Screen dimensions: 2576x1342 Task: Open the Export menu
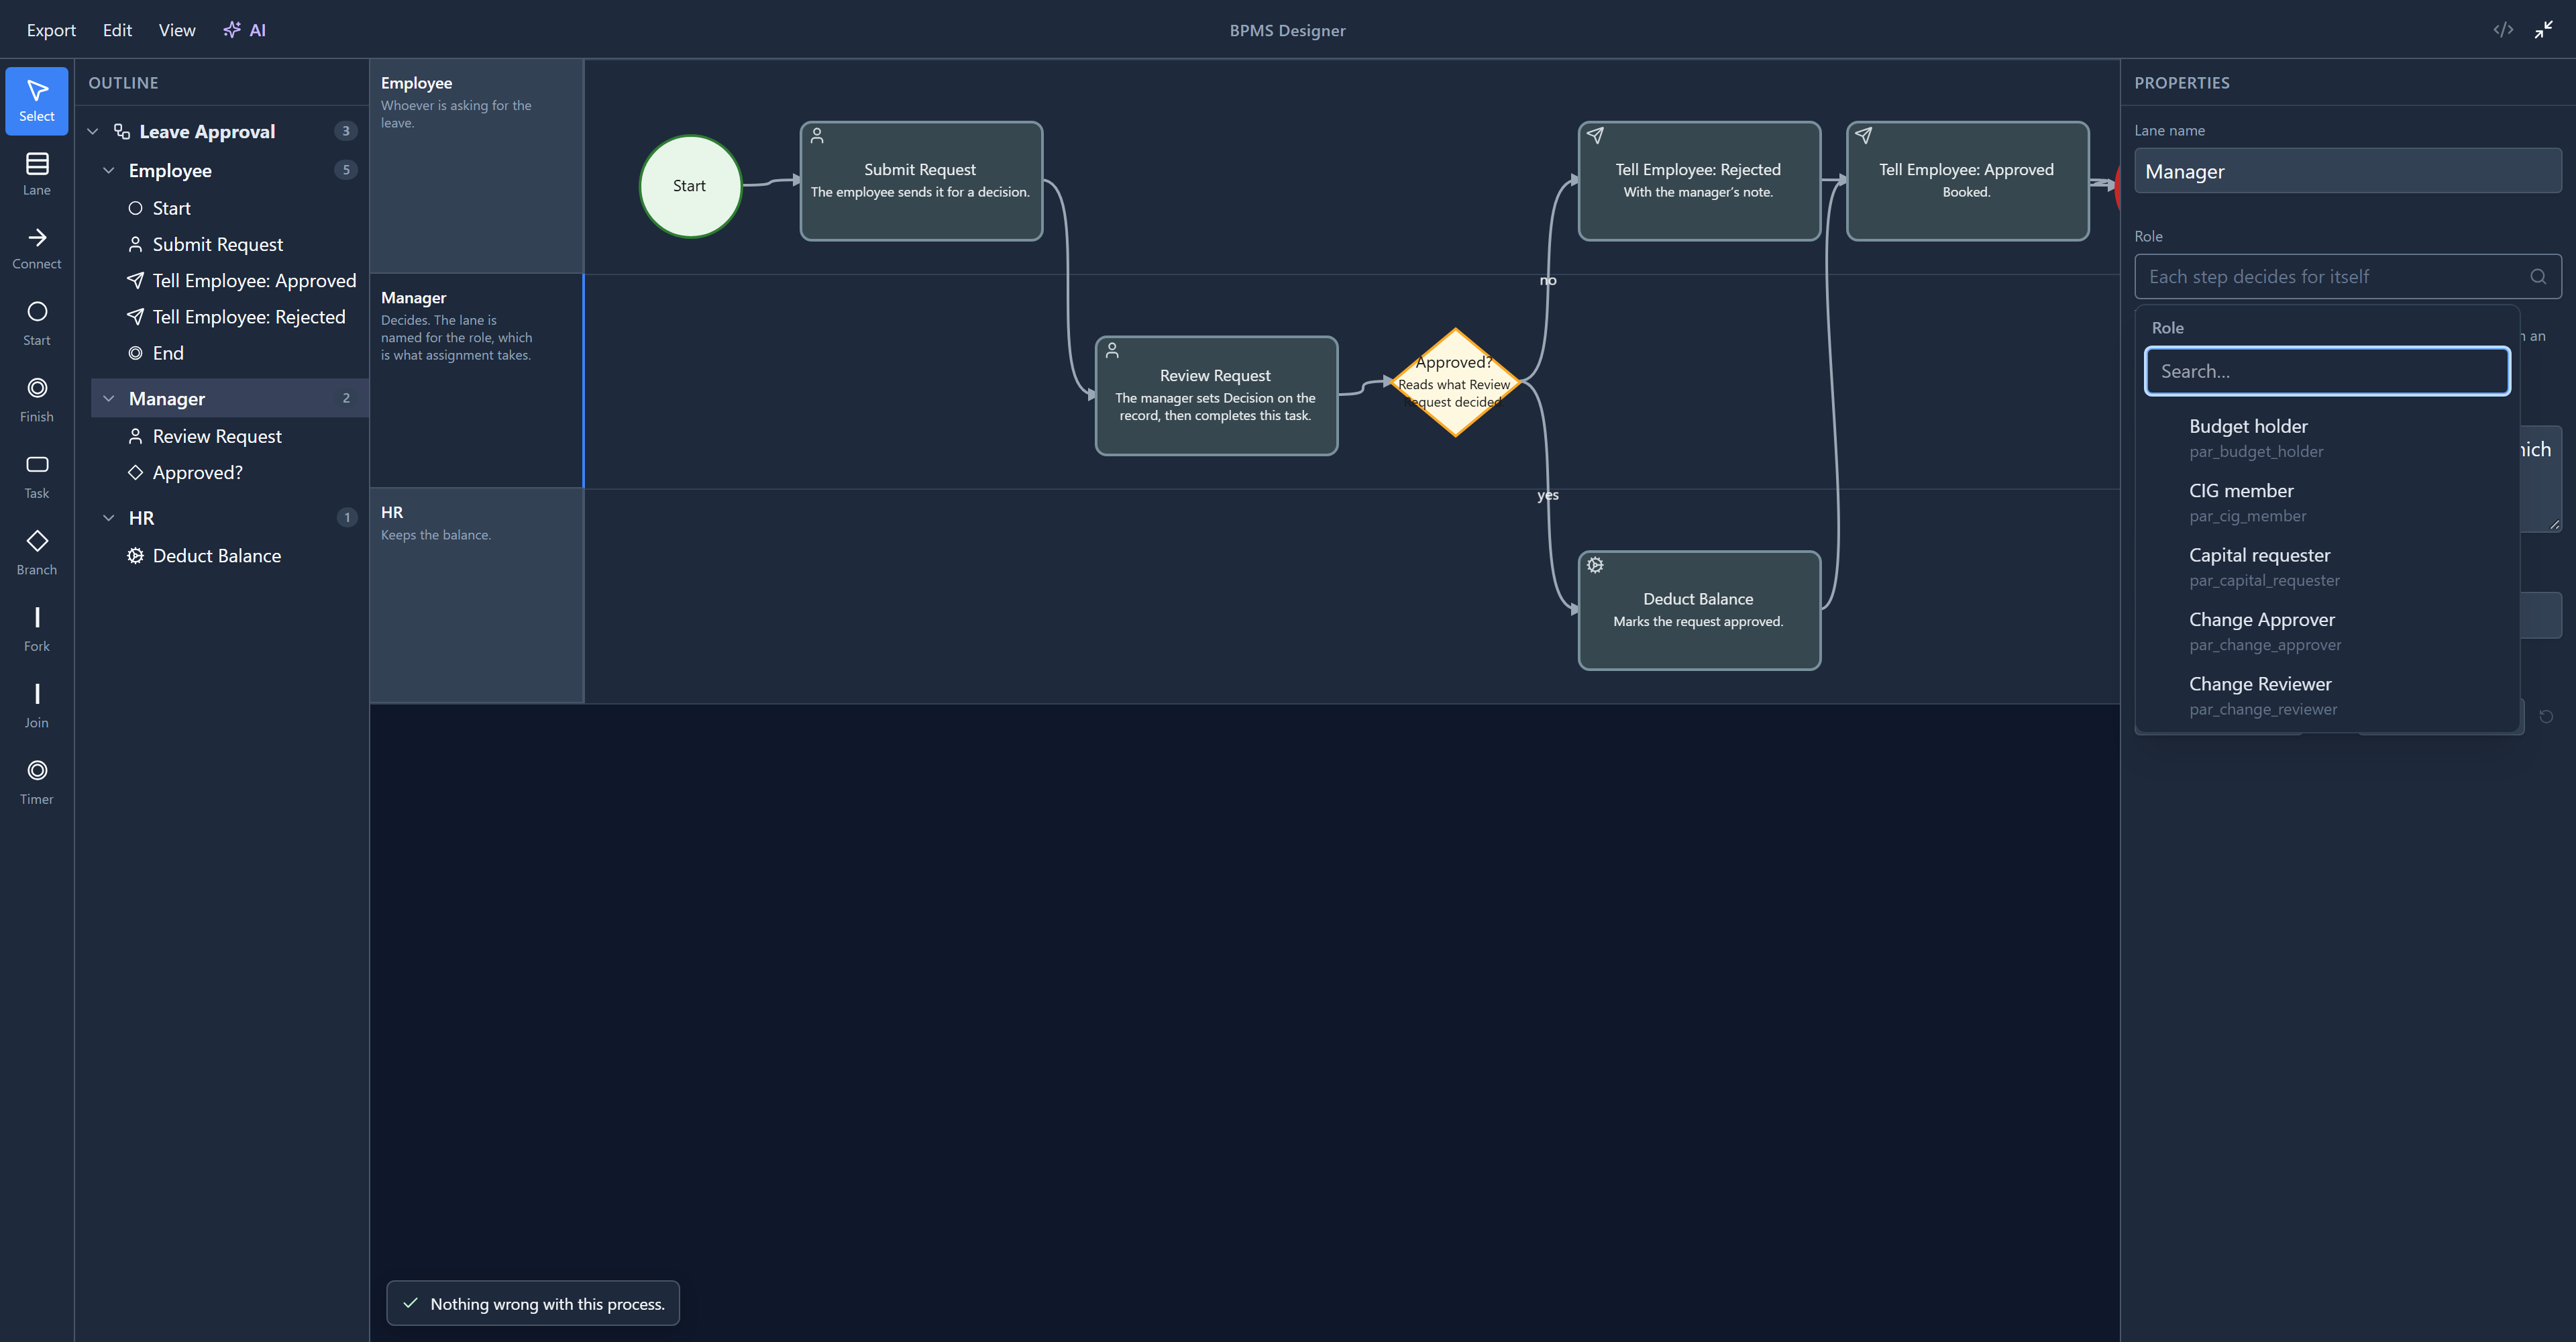51,30
